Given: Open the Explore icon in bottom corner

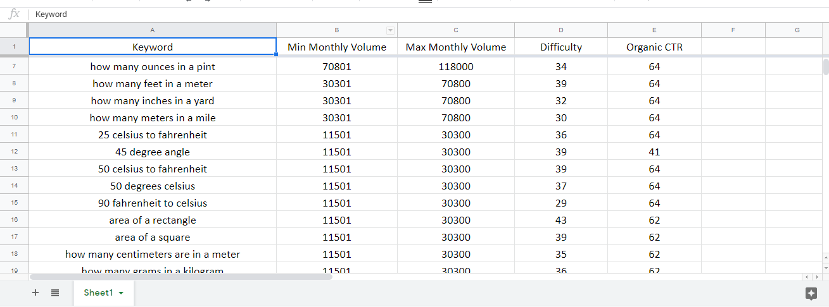Looking at the screenshot, I should click(x=811, y=293).
